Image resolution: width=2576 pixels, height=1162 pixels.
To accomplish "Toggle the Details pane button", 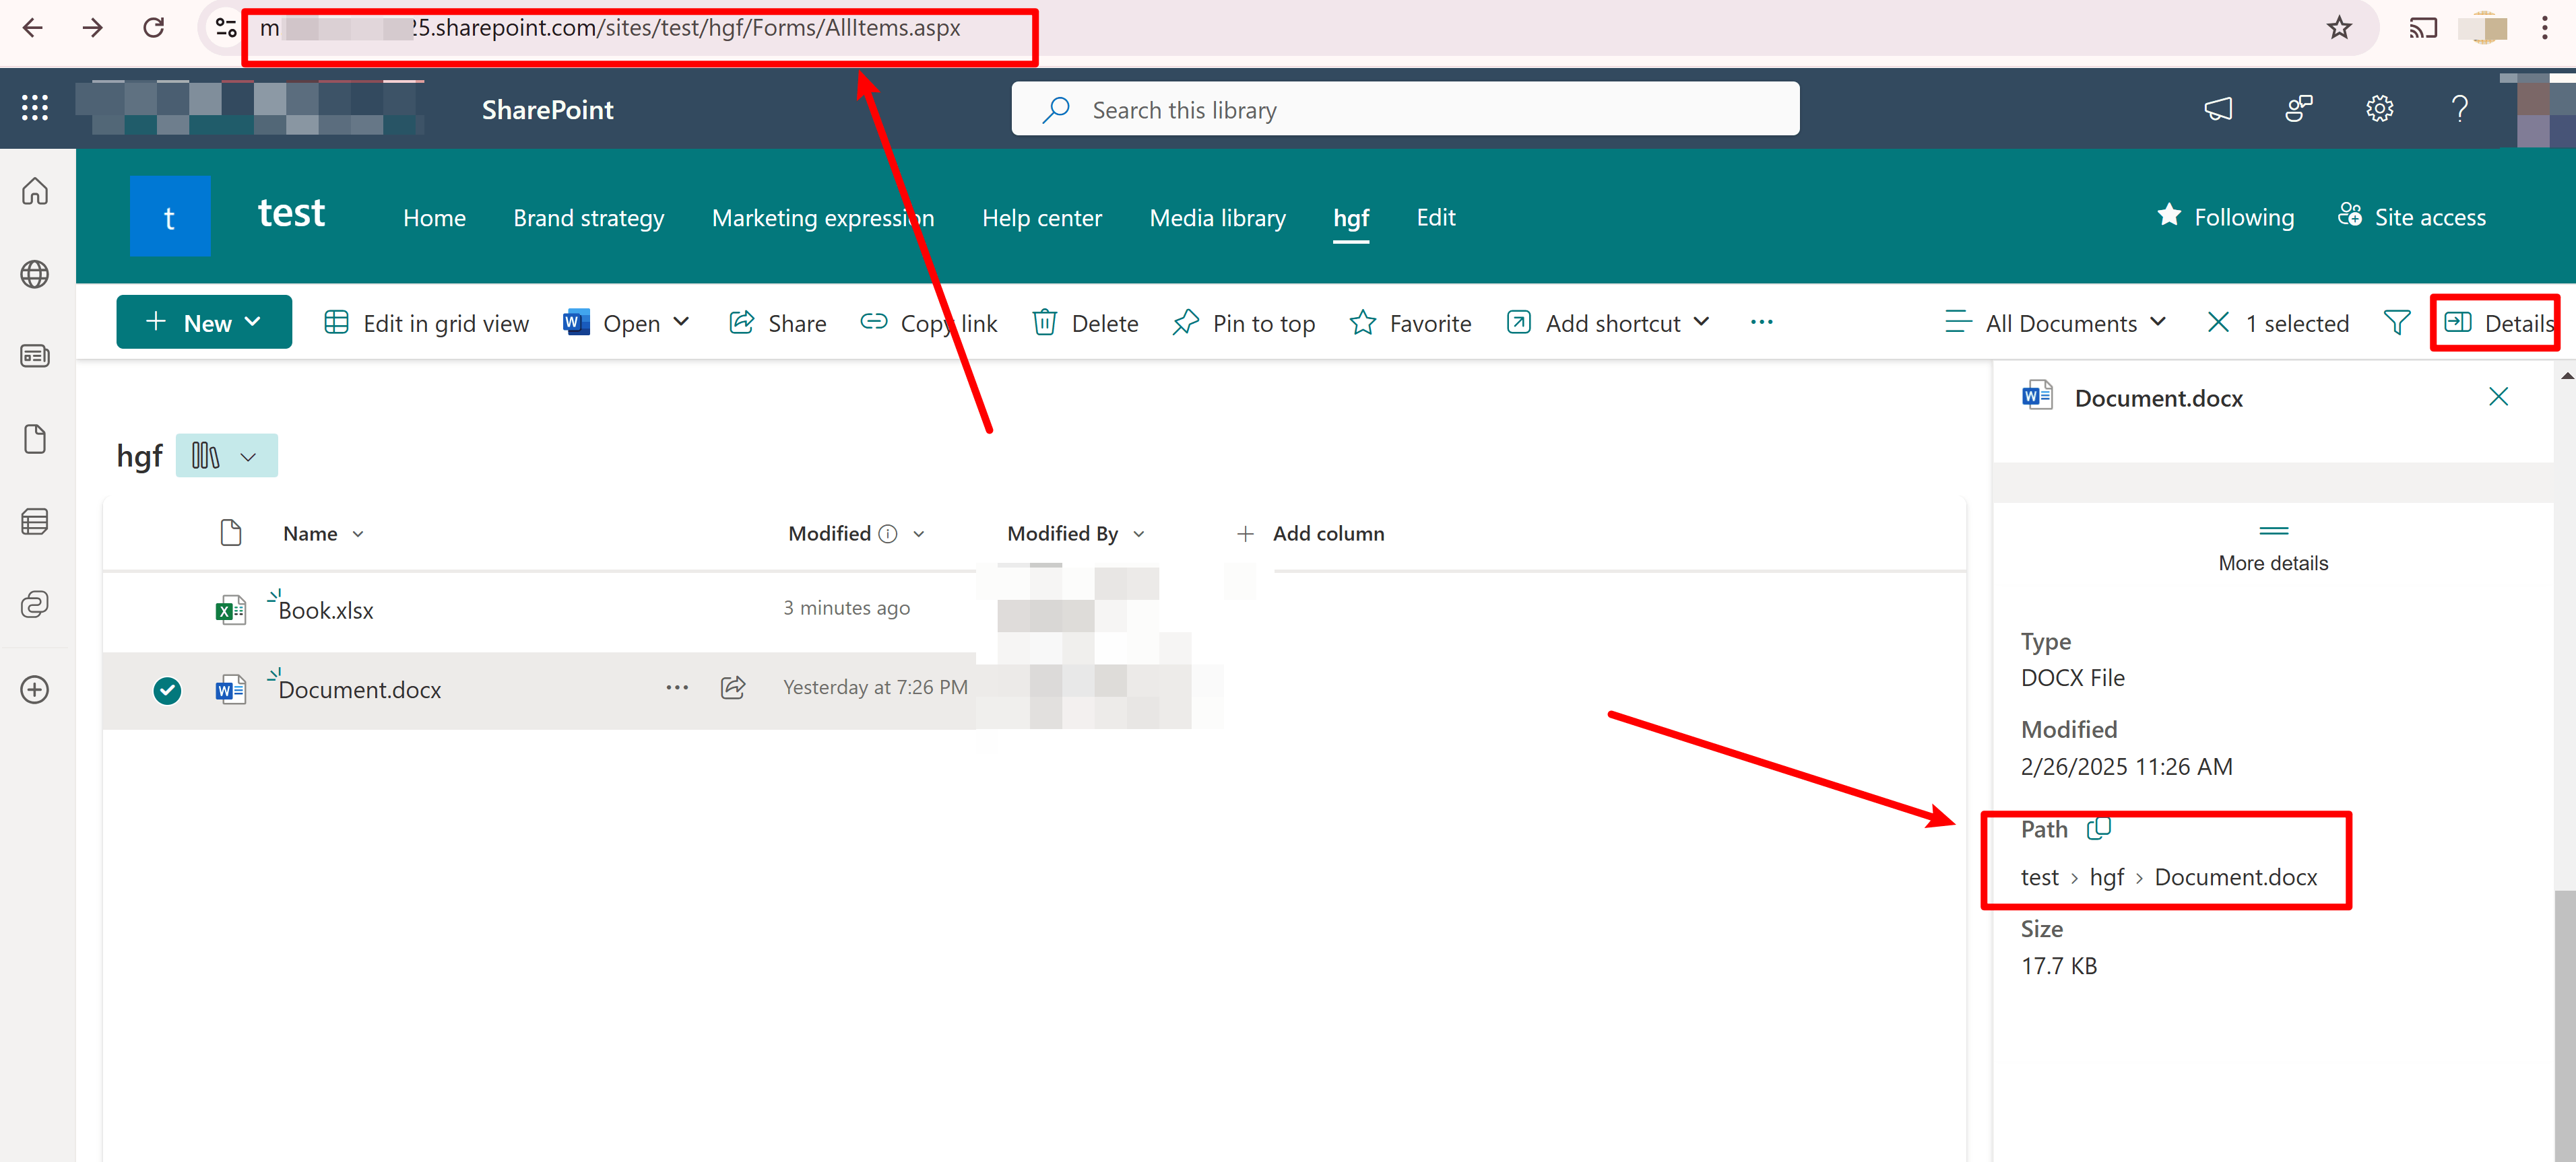I will (2496, 322).
